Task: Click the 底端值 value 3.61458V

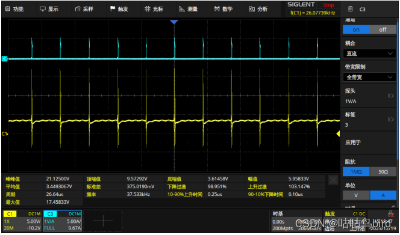Action: pos(218,179)
